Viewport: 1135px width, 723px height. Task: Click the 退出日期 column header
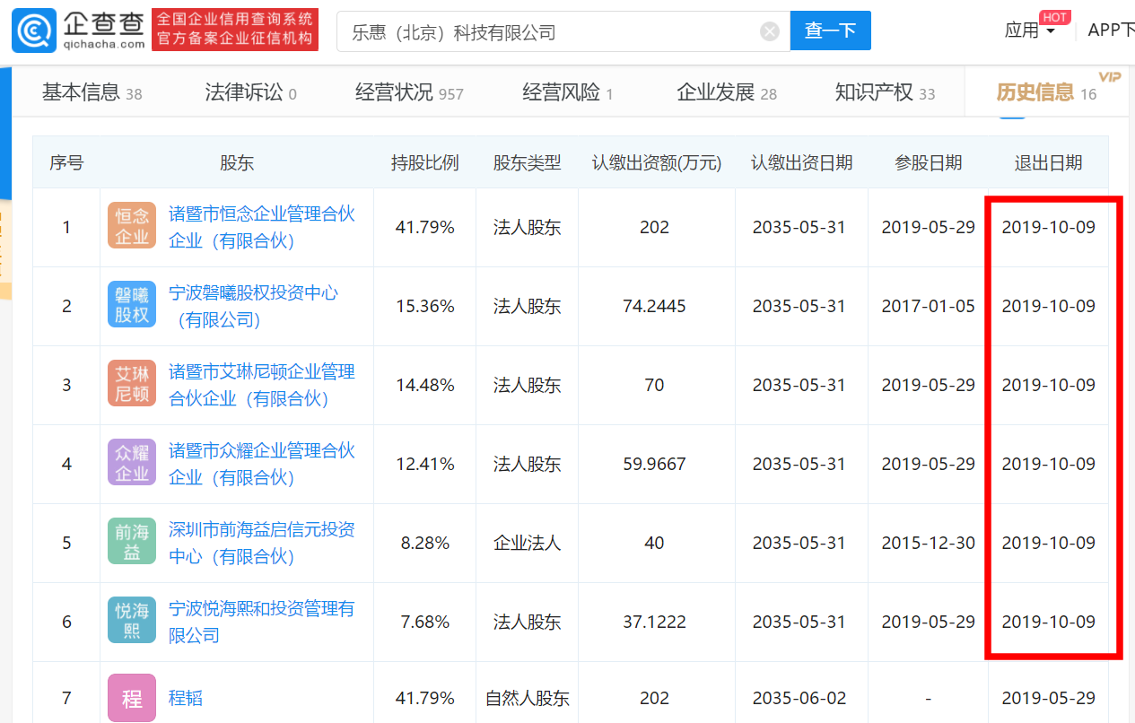(1048, 162)
